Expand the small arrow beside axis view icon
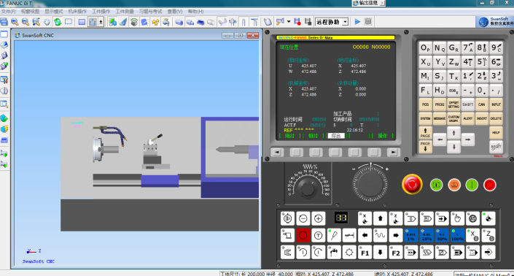Screen dimensions: 514x276 click(101, 22)
